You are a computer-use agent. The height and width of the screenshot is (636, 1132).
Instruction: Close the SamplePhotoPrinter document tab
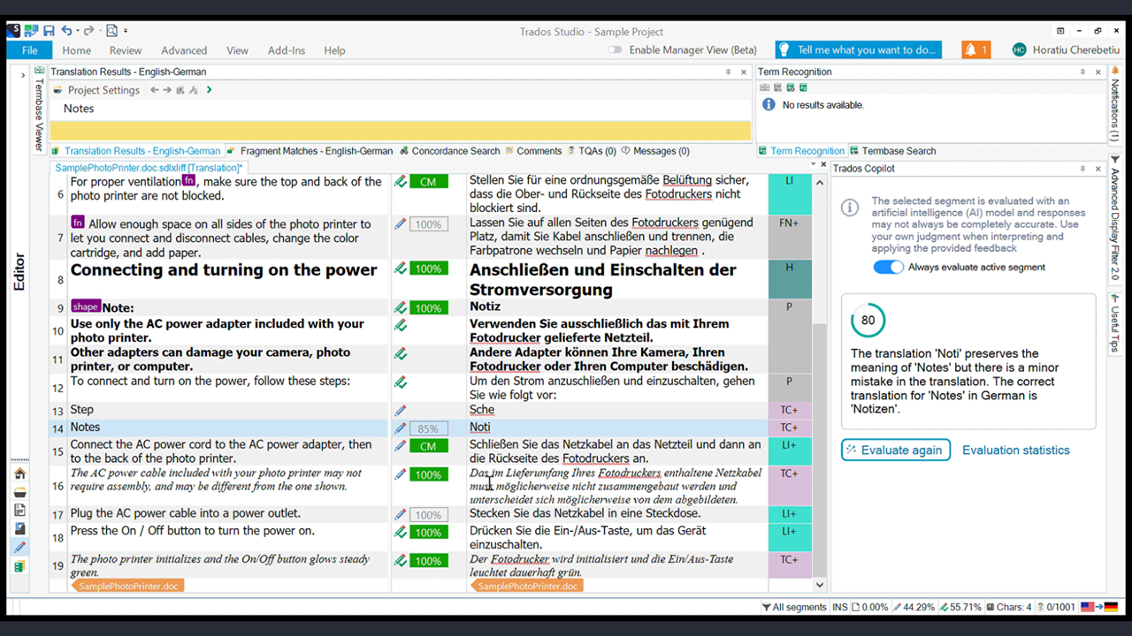[x=823, y=164]
